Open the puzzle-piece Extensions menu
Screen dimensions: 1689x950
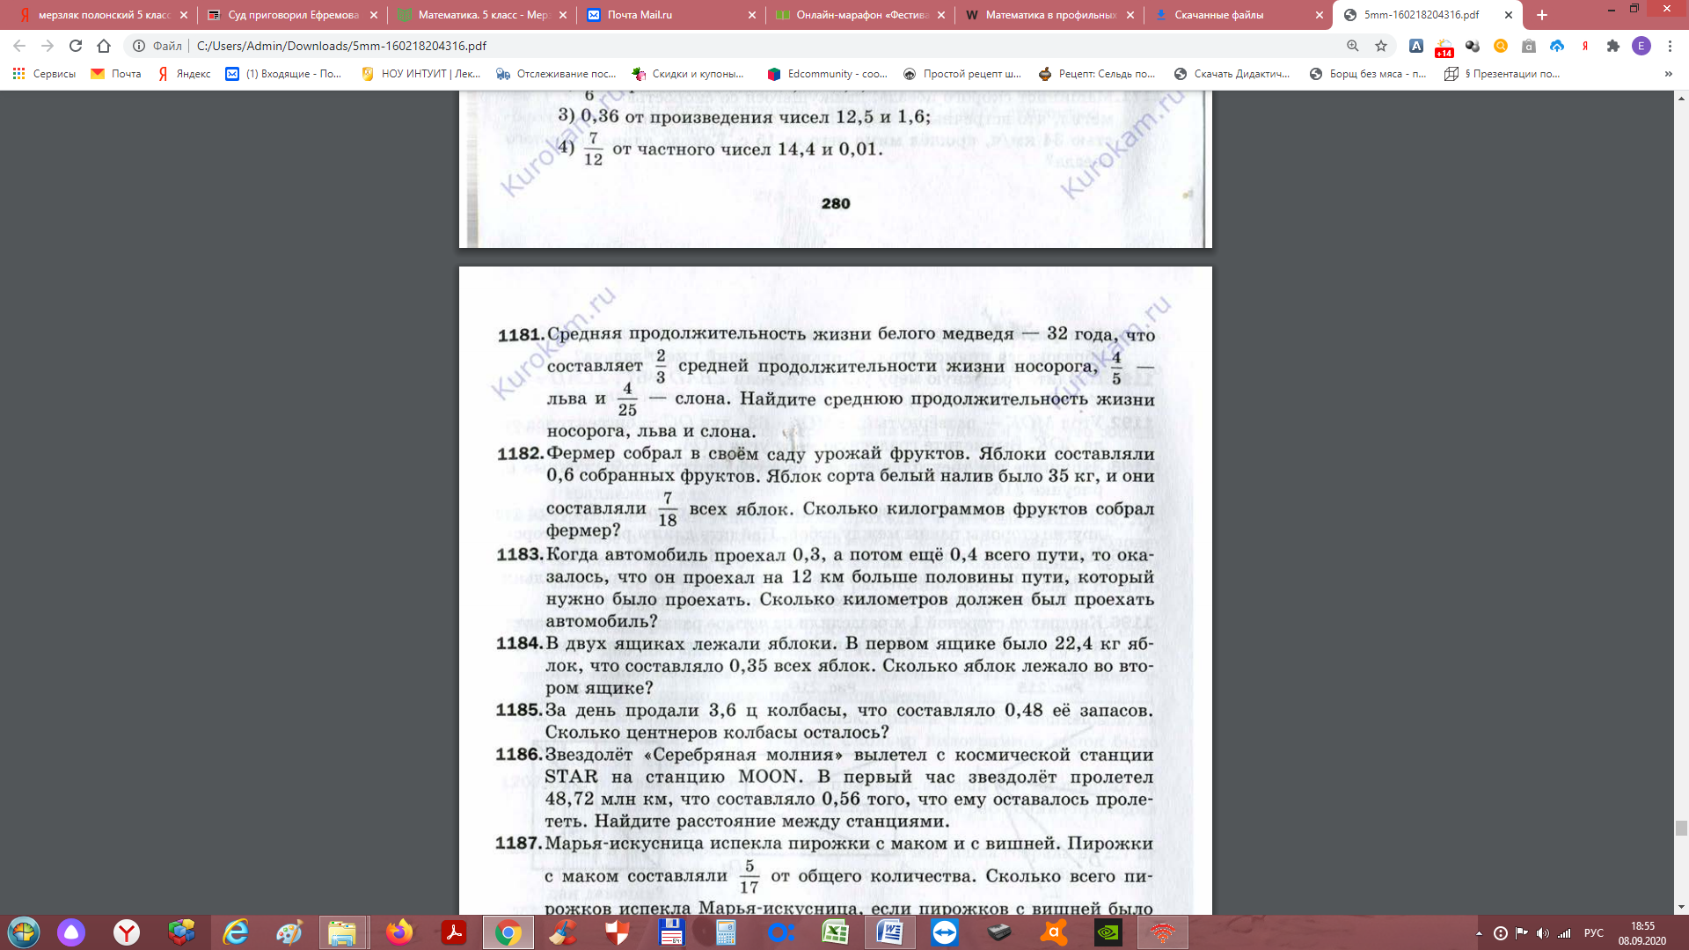coord(1612,46)
